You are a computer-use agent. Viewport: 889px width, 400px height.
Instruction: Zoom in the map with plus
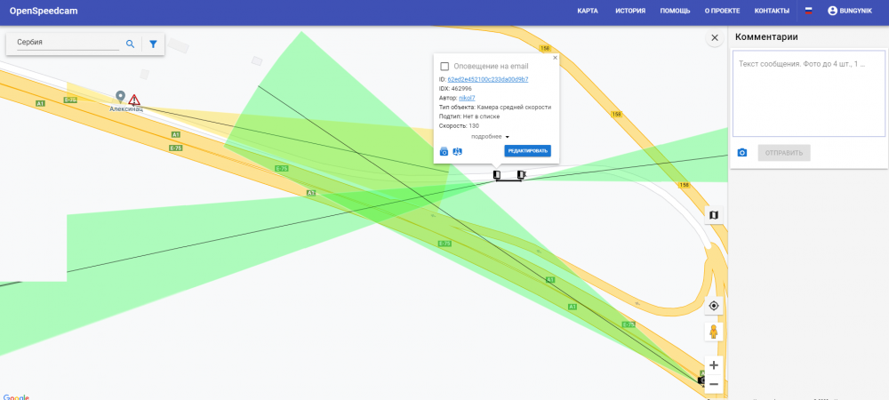(714, 365)
